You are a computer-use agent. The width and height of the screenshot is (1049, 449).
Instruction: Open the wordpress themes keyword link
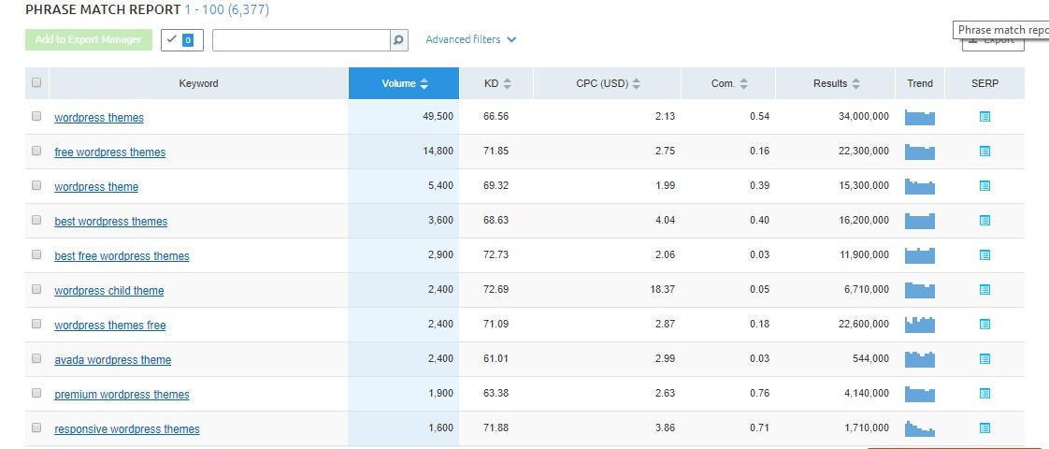pos(99,118)
